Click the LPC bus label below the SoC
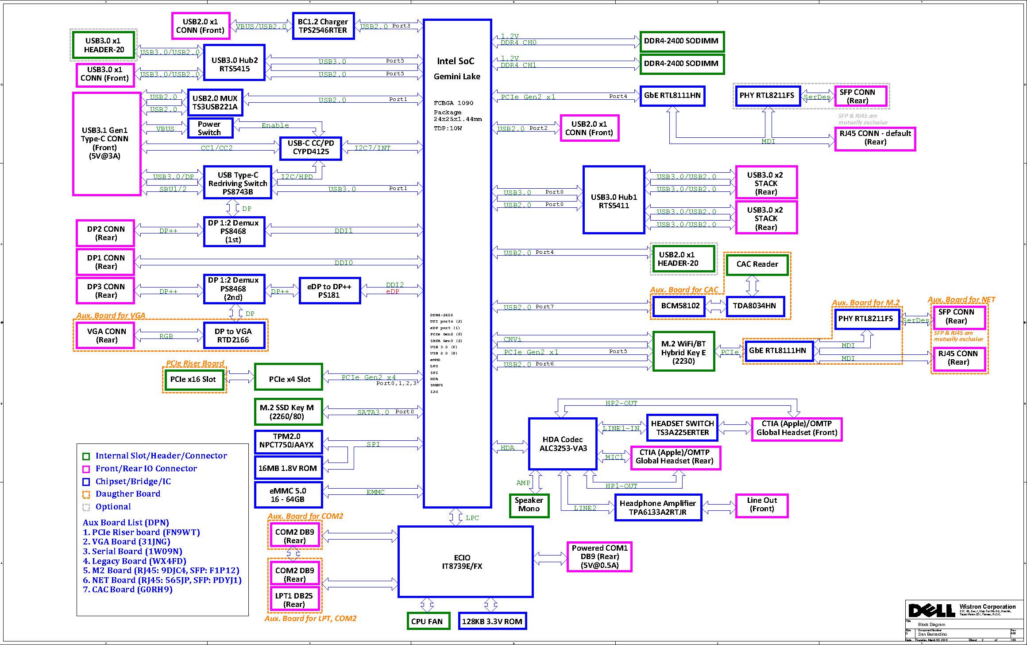 pyautogui.click(x=472, y=517)
